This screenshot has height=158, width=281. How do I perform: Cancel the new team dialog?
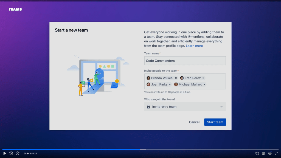194,122
